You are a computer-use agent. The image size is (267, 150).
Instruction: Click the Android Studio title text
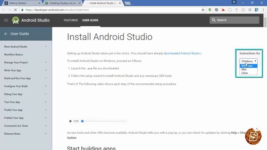tap(35, 20)
